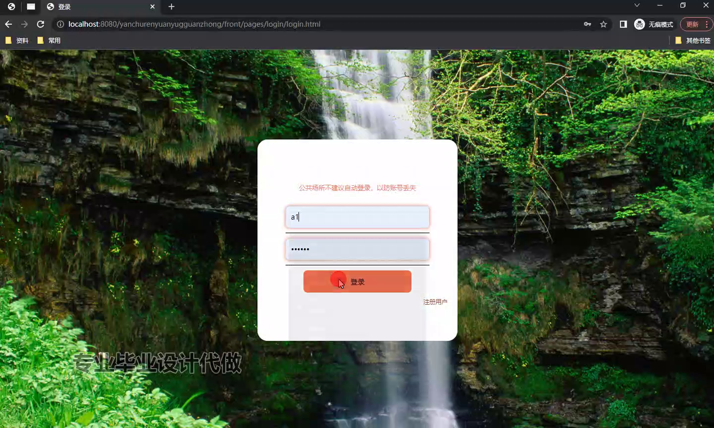Open the incognito mode 无痕模式 indicator
714x428 pixels.
(x=654, y=24)
